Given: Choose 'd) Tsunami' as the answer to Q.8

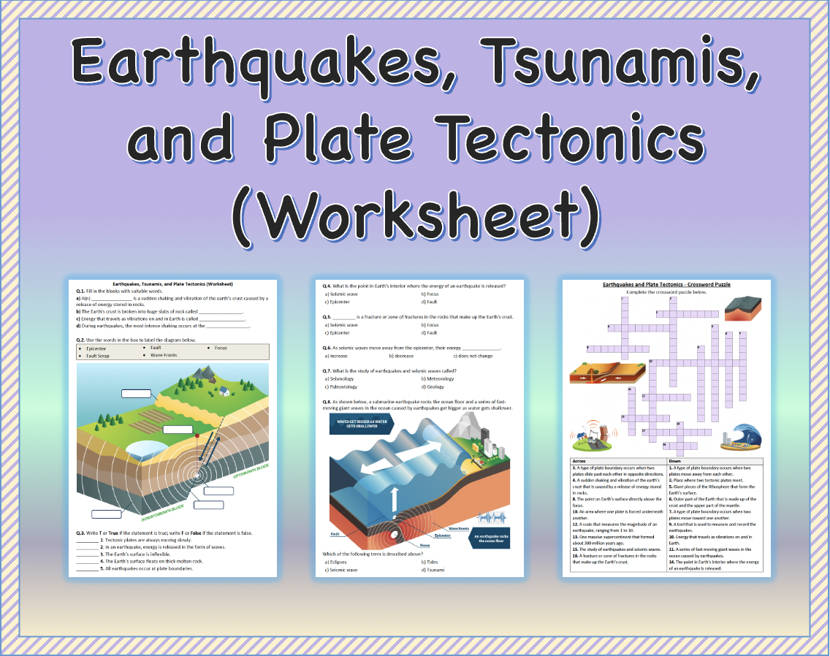Looking at the screenshot, I should (x=433, y=570).
